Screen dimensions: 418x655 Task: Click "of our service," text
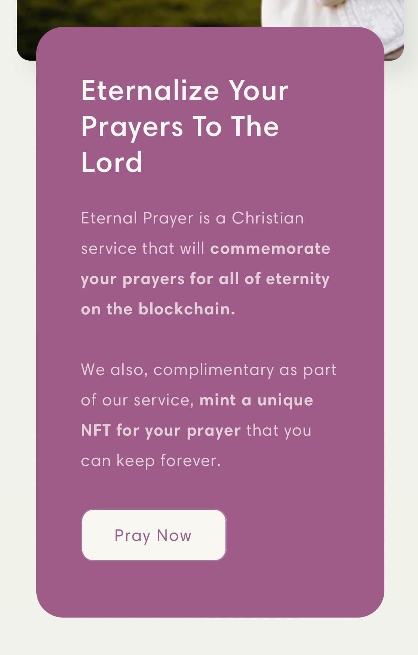[x=137, y=400]
